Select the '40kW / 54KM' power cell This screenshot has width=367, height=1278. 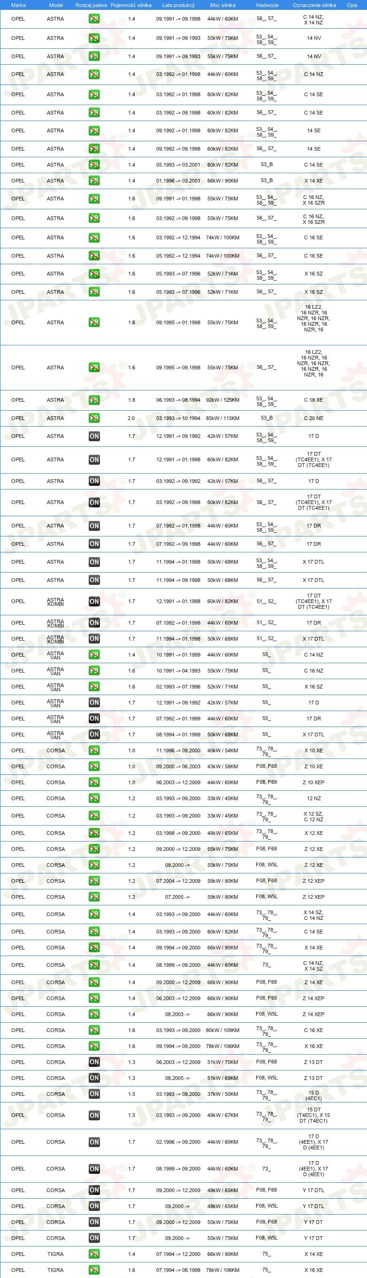pyautogui.click(x=222, y=750)
